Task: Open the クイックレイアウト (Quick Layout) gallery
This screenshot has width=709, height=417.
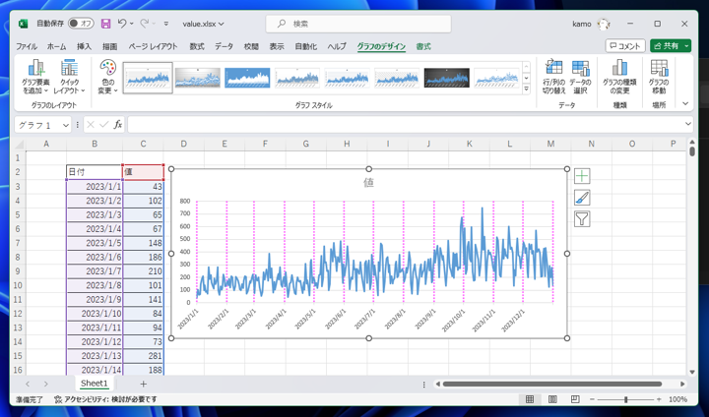Action: (69, 70)
